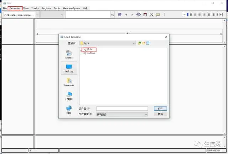228x154 pixels.
Task: Click the Documents shortcut in sidebar
Action: pyautogui.click(x=69, y=82)
